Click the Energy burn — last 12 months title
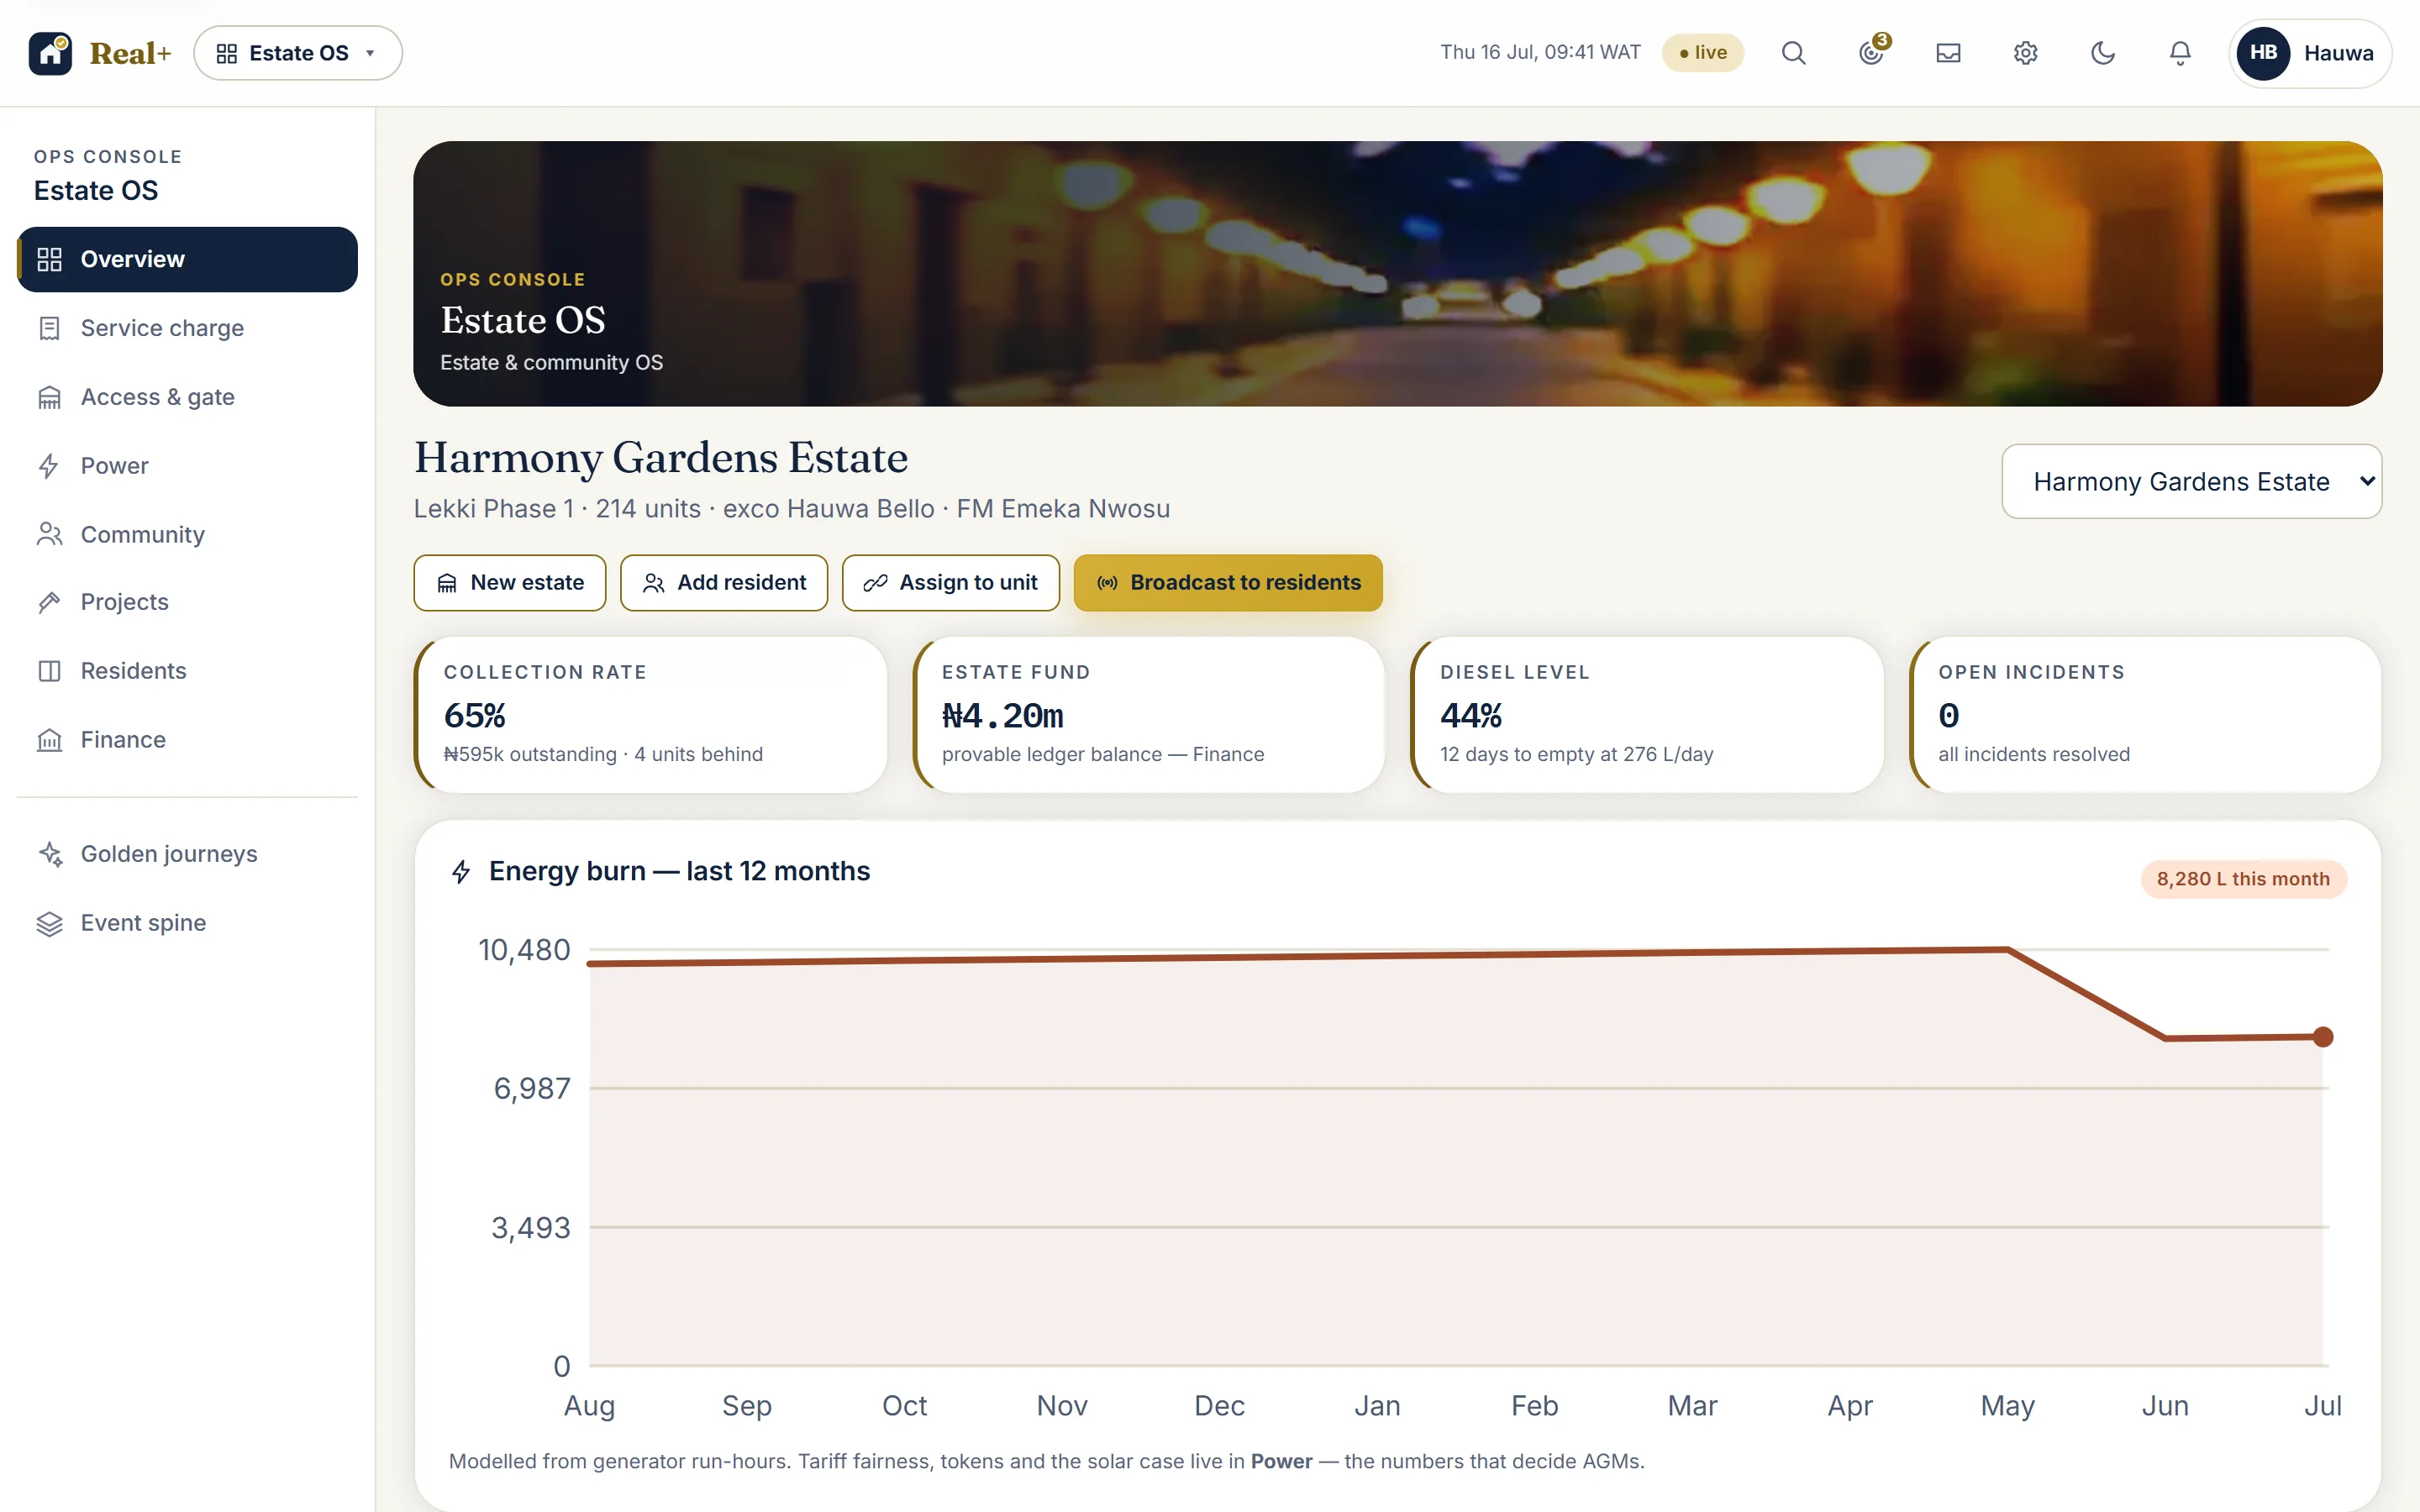This screenshot has width=2420, height=1512. (679, 871)
